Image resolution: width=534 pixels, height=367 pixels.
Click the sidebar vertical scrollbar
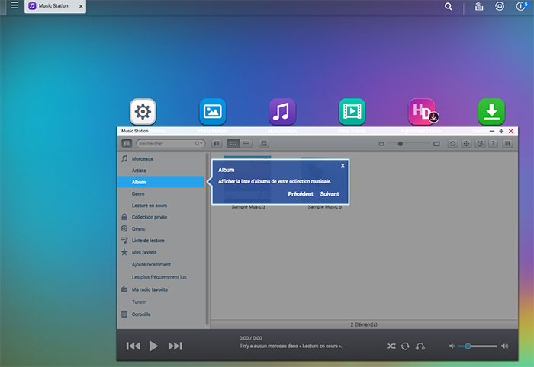pos(207,239)
